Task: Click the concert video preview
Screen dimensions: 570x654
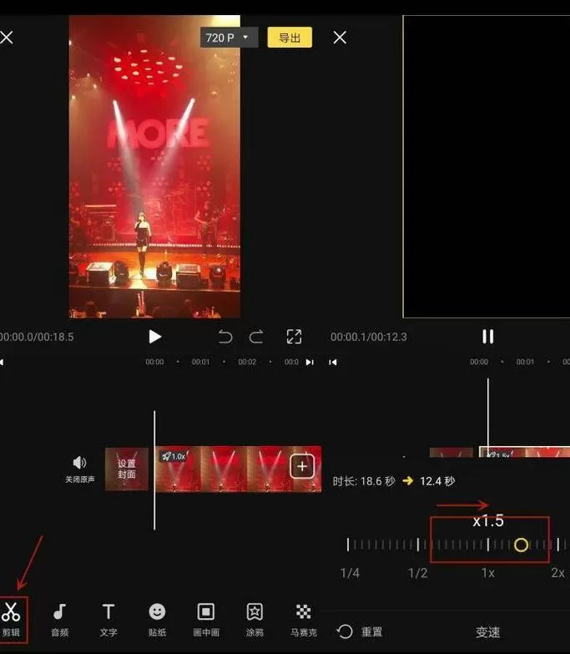Action: click(x=154, y=167)
